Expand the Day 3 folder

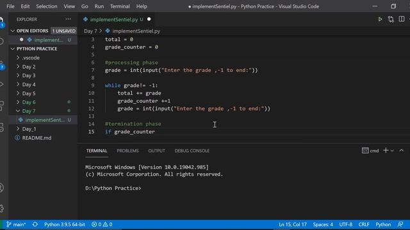point(18,75)
